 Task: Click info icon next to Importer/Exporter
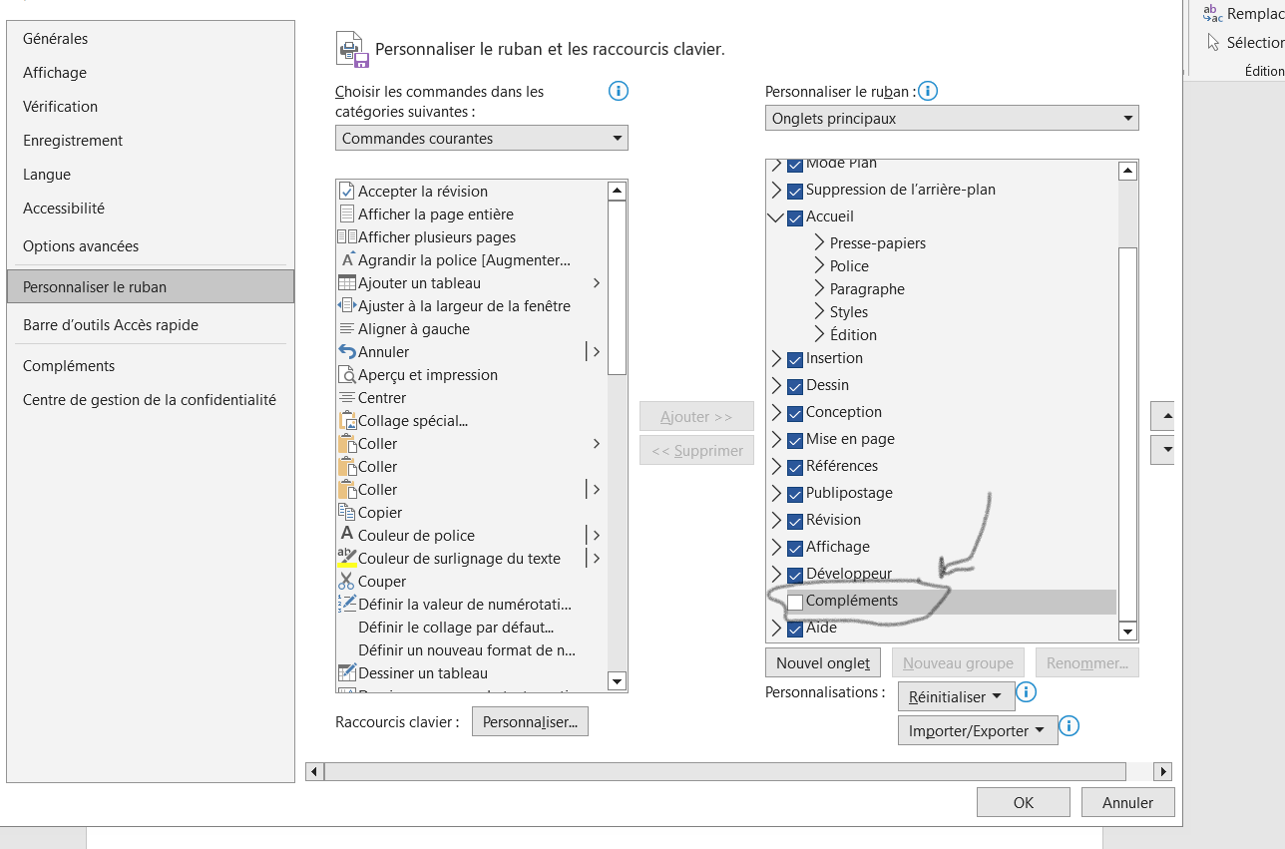click(1070, 726)
